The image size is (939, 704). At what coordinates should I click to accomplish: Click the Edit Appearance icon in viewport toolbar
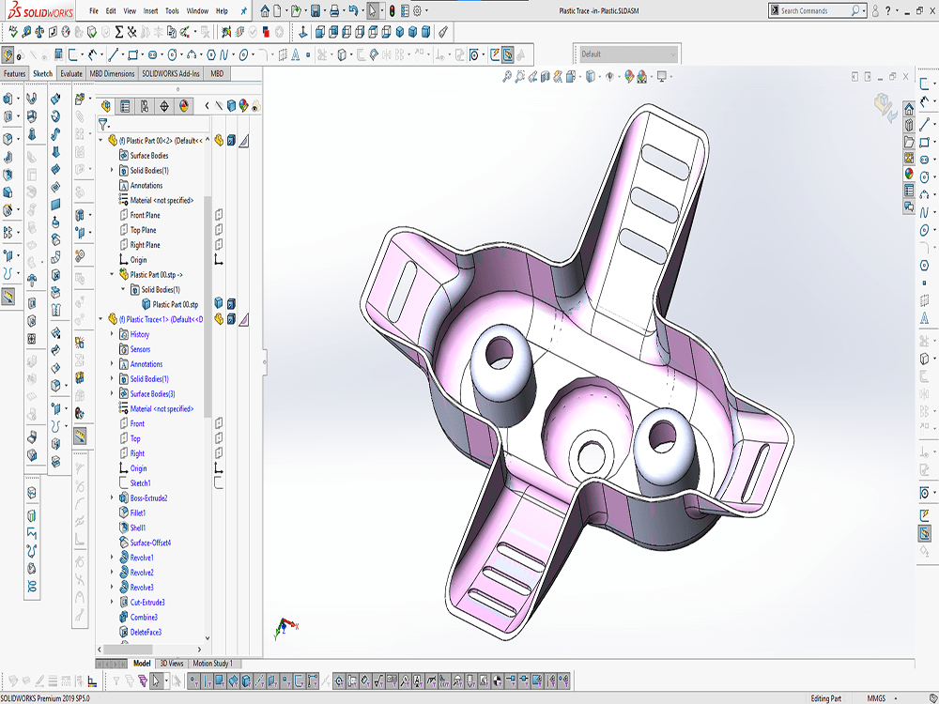click(x=629, y=77)
